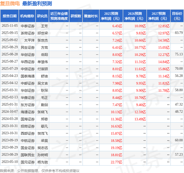The image size is (184, 173).
Task: Select date cell 2025-03-31
Action: (x=10, y=90)
